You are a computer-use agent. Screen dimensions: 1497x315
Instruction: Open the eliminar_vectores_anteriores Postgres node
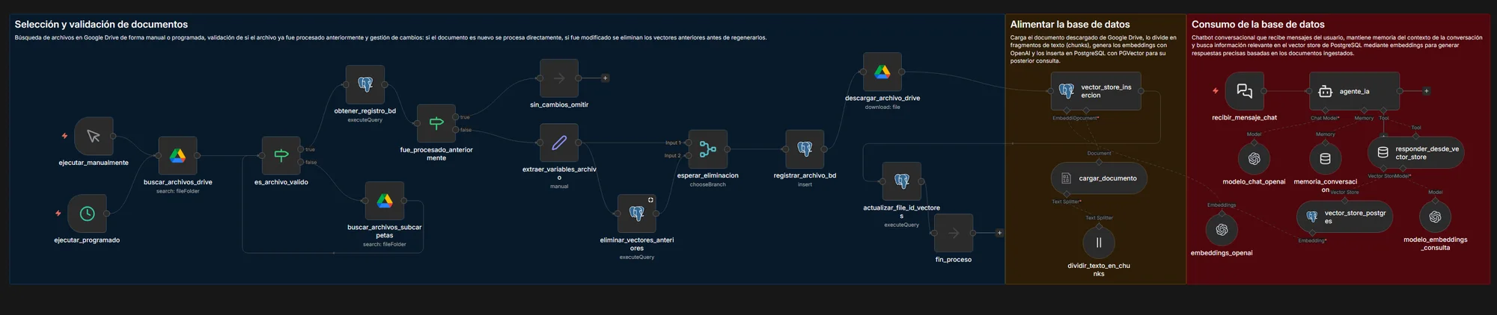pos(637,213)
